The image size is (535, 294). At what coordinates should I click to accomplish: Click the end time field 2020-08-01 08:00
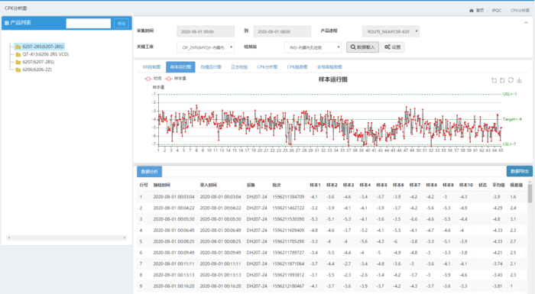coord(282,31)
